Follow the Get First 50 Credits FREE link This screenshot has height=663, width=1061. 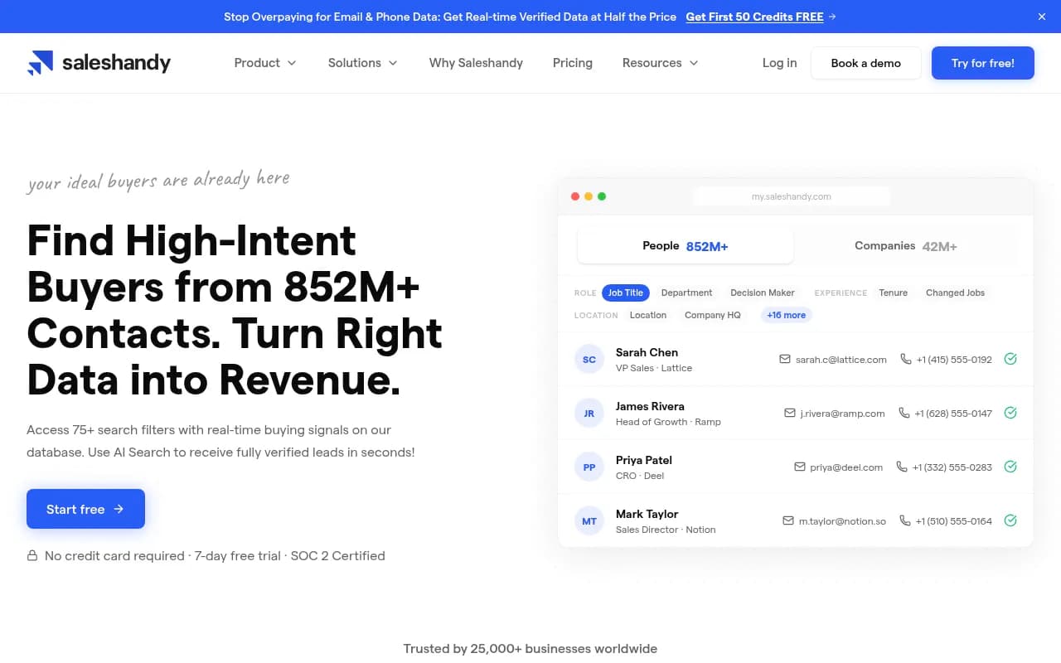[760, 17]
